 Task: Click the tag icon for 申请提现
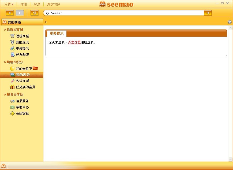click(13, 49)
